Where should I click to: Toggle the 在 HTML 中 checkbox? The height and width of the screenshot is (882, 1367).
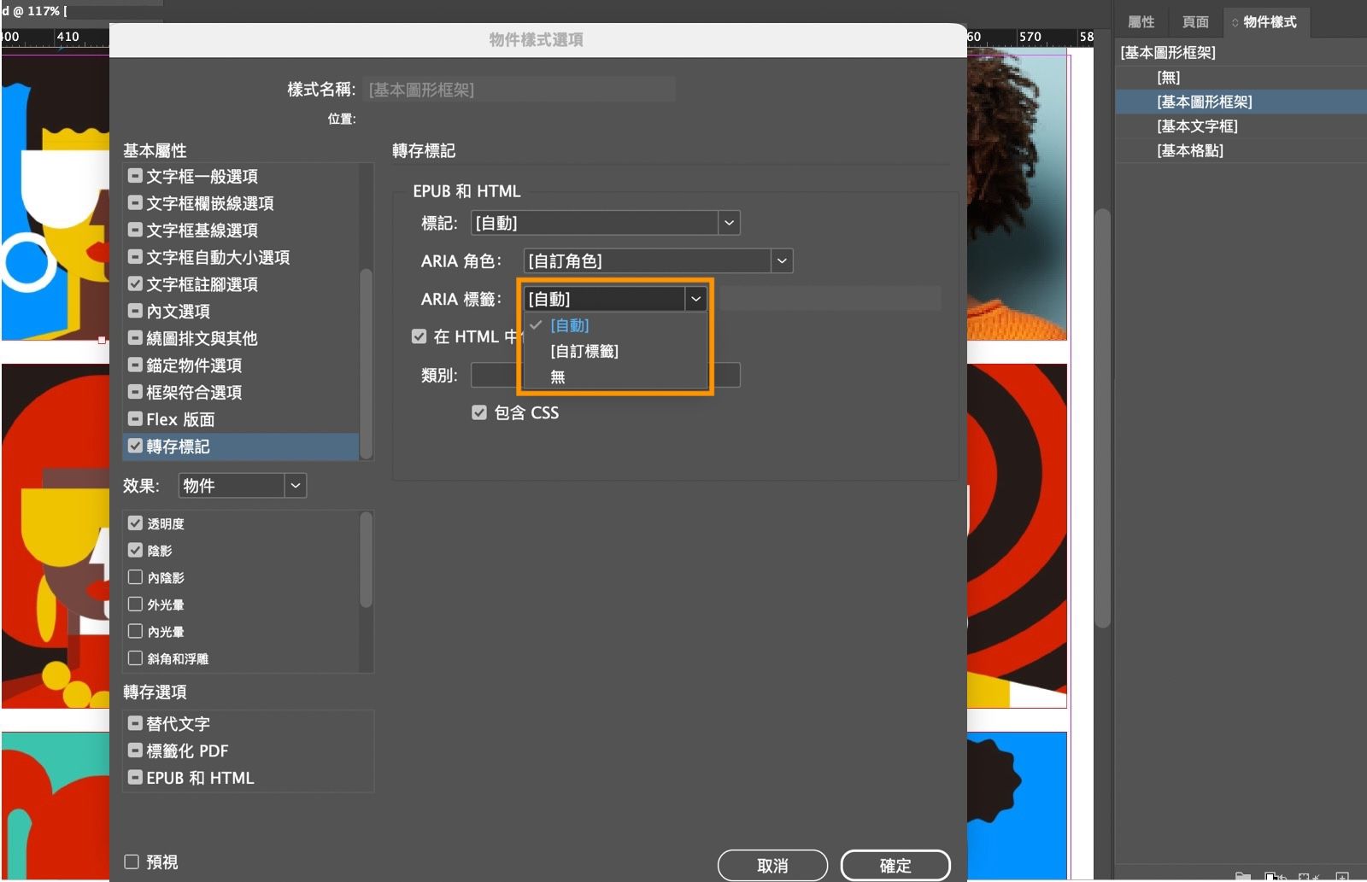[x=419, y=336]
